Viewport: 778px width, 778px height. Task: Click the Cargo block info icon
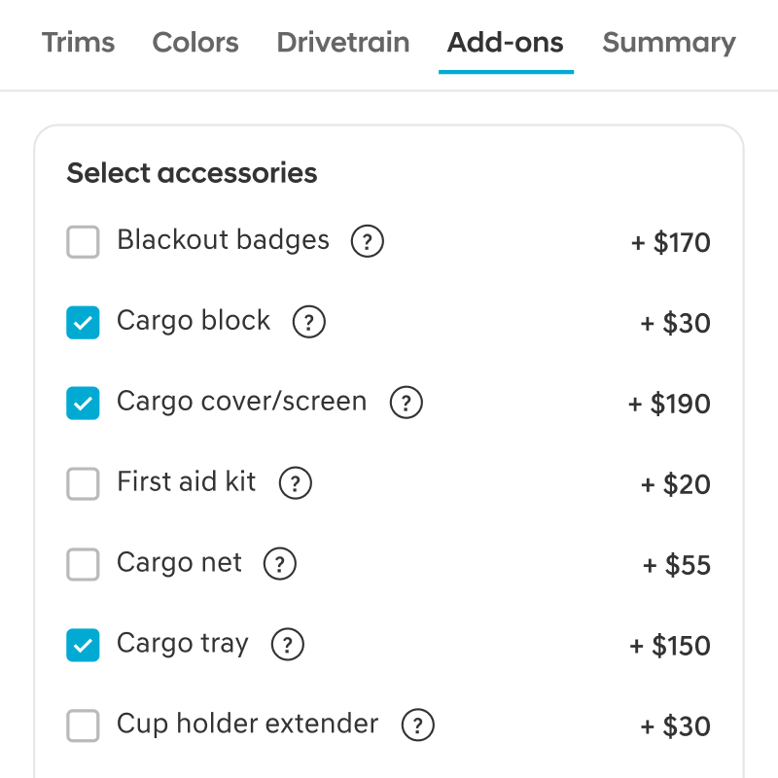click(309, 322)
